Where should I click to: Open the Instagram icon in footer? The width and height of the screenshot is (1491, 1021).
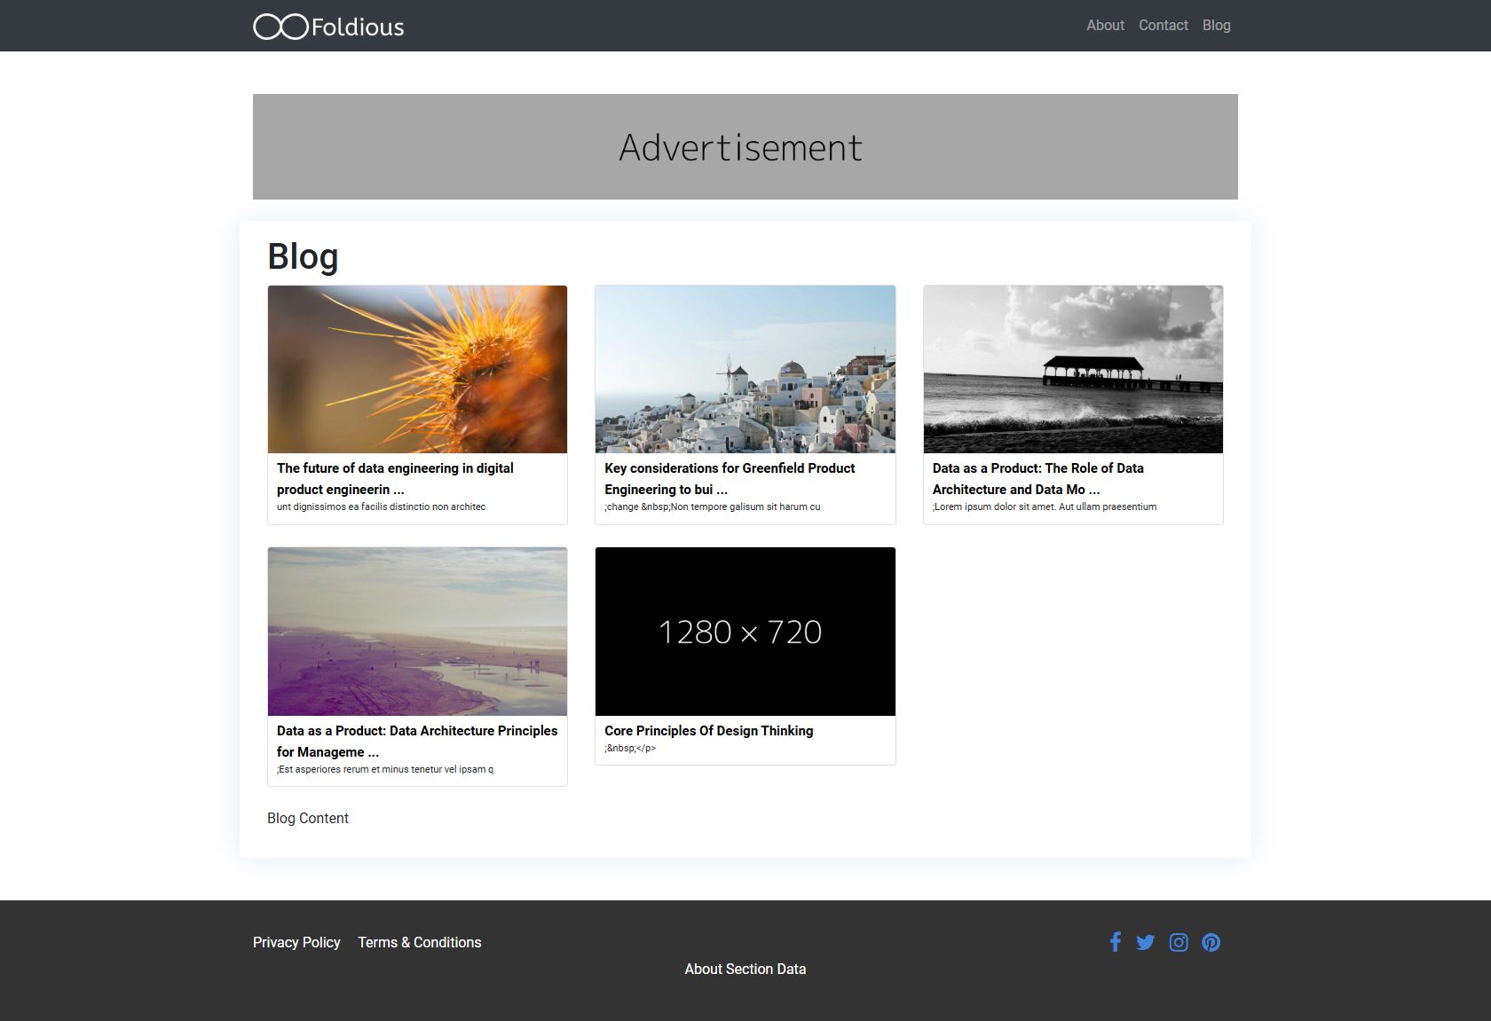(x=1179, y=942)
